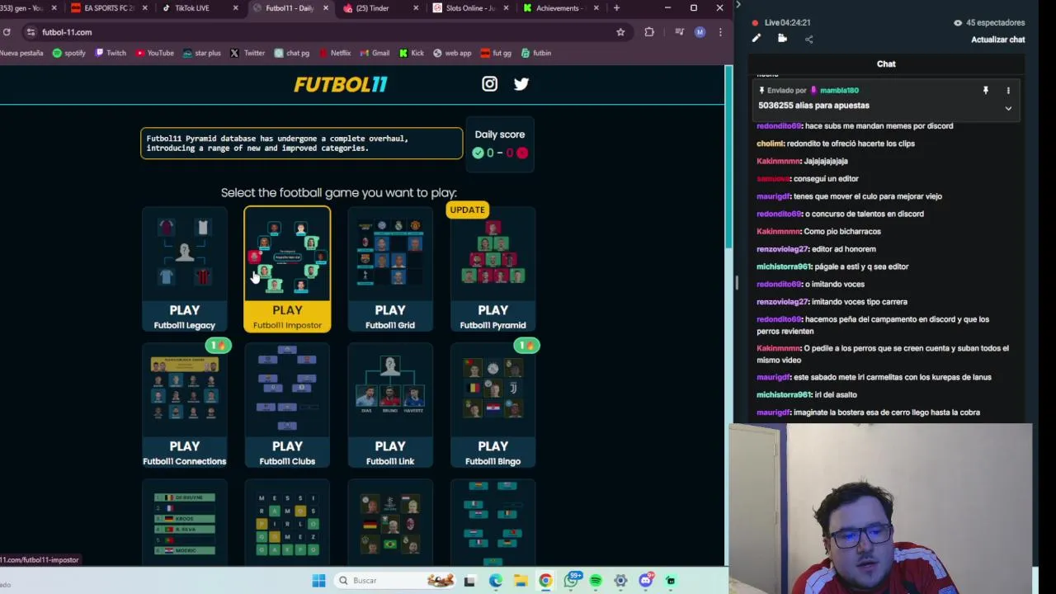
Task: Click the site info icon in address bar
Action: (31, 32)
